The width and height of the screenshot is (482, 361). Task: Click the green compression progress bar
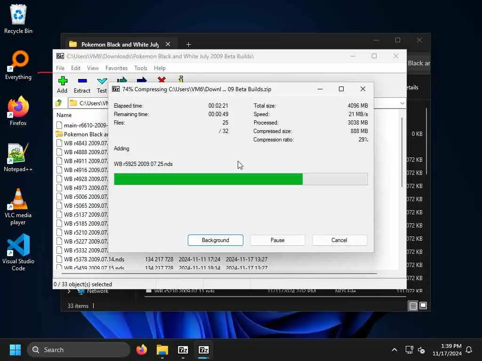[x=241, y=179]
